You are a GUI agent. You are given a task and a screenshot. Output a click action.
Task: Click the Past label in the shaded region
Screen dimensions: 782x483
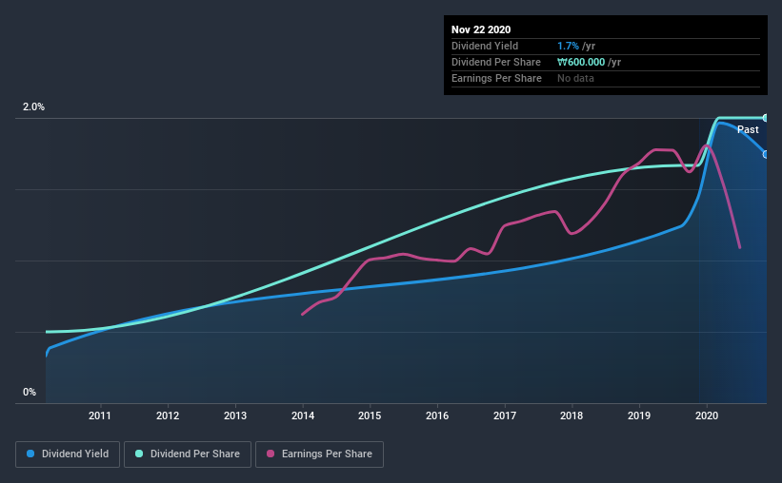coord(748,129)
